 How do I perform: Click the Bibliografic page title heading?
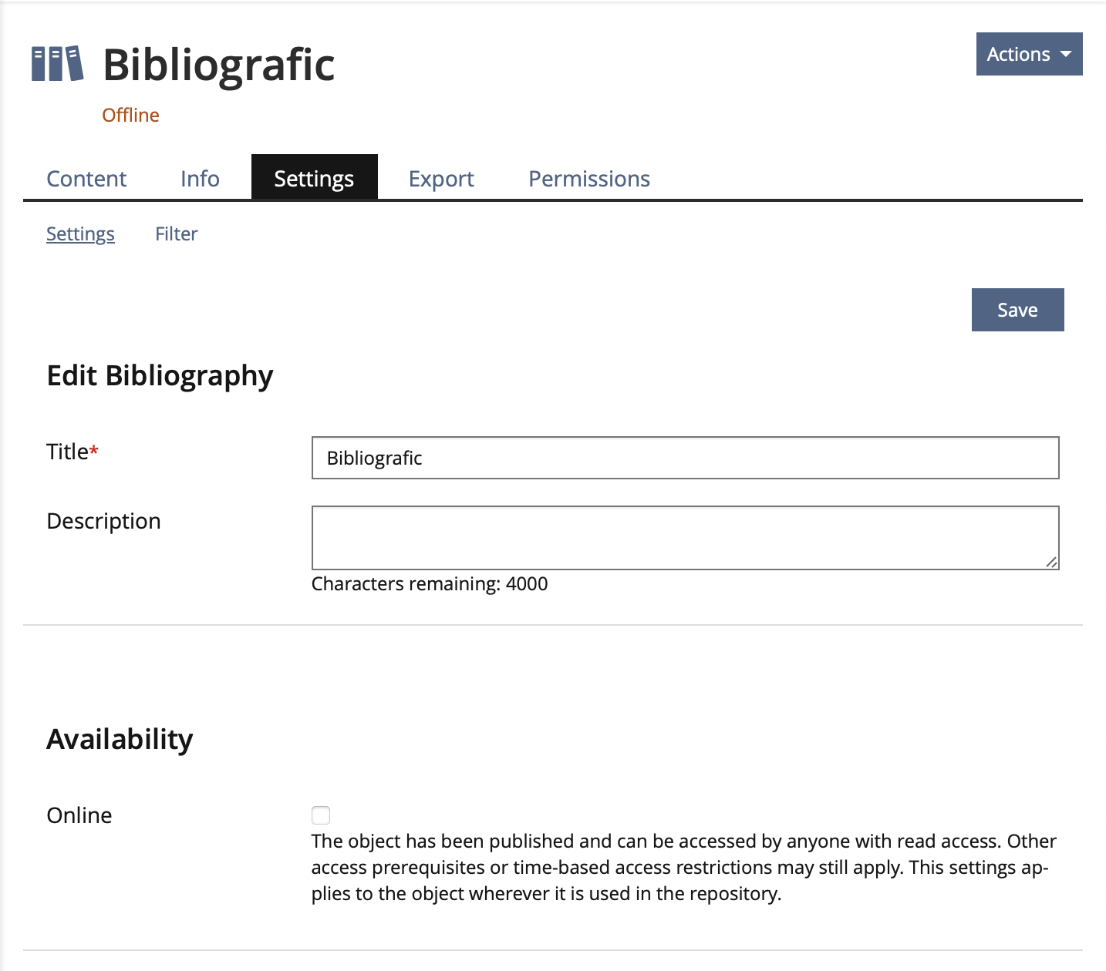pos(219,65)
